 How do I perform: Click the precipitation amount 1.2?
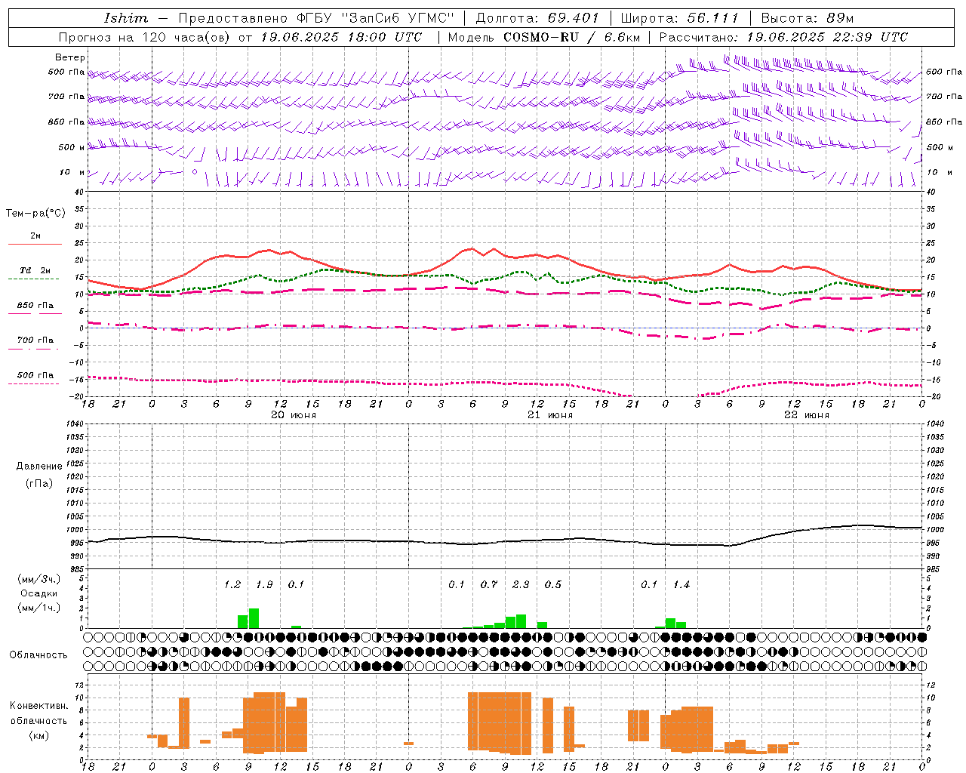[232, 585]
